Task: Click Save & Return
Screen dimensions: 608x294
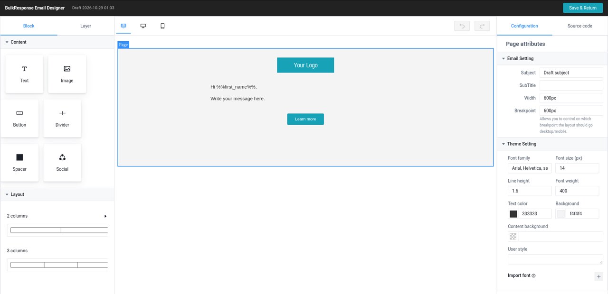Action: point(583,8)
